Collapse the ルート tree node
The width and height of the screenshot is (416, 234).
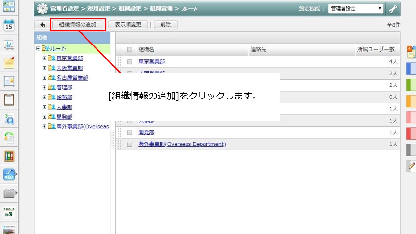tap(38, 49)
